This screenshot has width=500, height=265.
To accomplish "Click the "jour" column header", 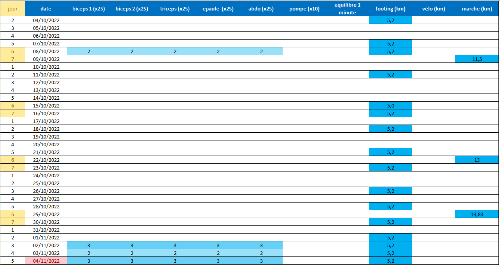I will (12, 9).
